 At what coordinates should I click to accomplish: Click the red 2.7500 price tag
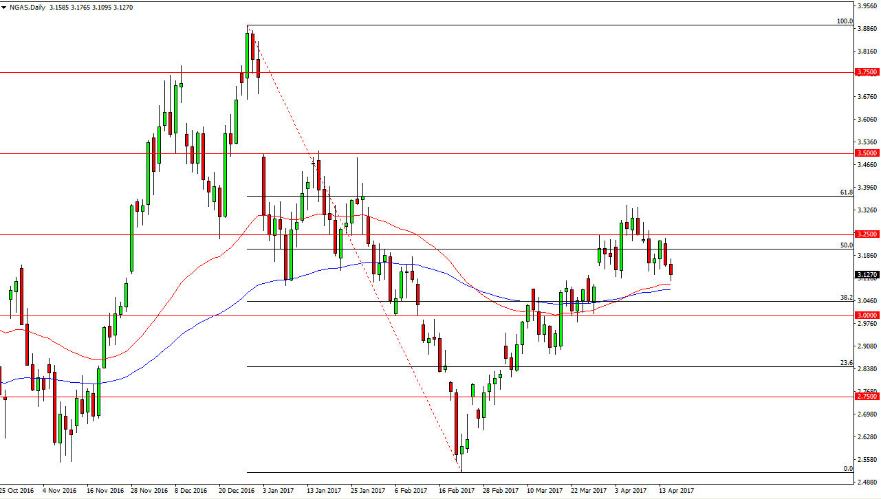point(868,396)
